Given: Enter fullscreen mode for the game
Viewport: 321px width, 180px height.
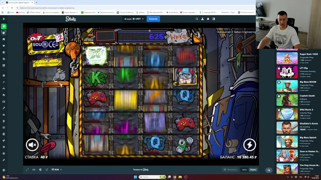Looking at the screenshot, I should (27, 169).
